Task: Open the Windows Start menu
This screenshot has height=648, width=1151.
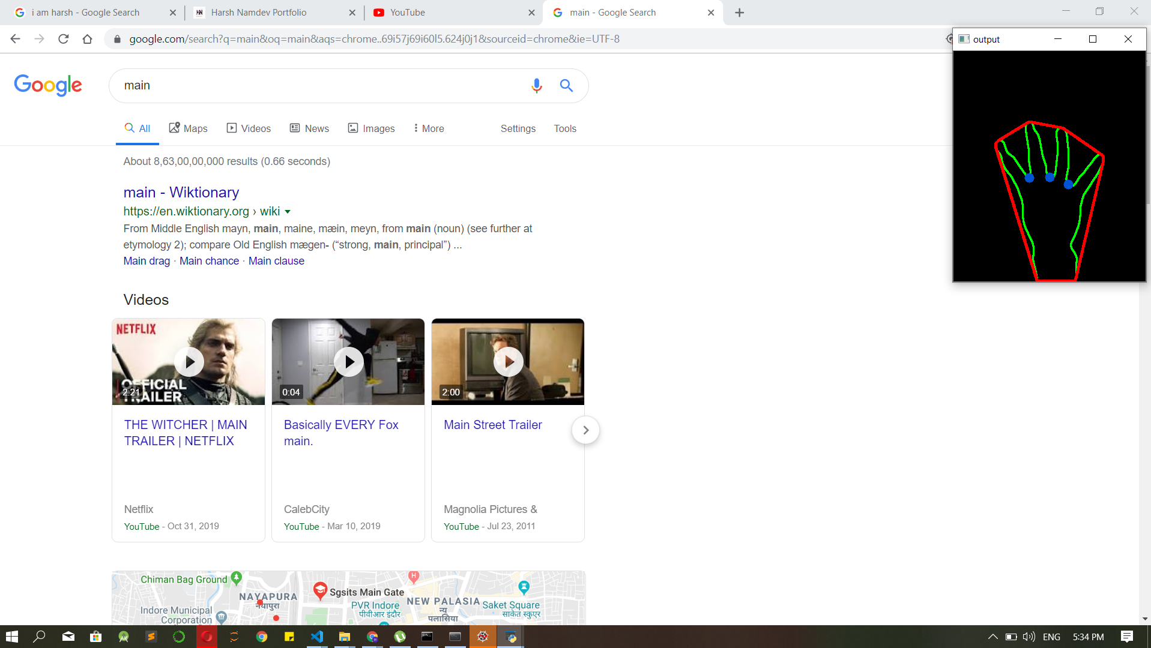Action: click(12, 637)
